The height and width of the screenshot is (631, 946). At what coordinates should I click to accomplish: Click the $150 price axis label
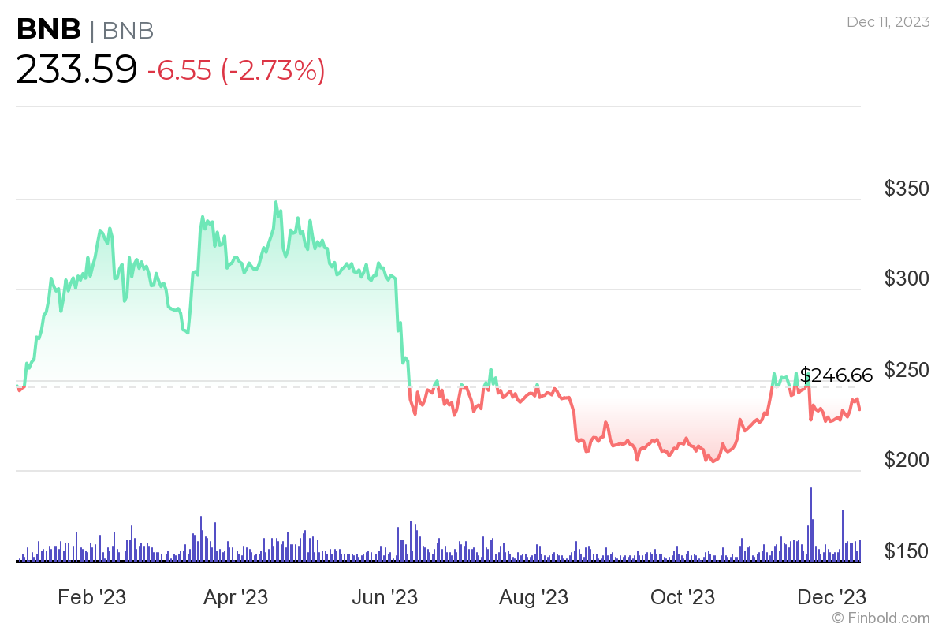point(907,551)
